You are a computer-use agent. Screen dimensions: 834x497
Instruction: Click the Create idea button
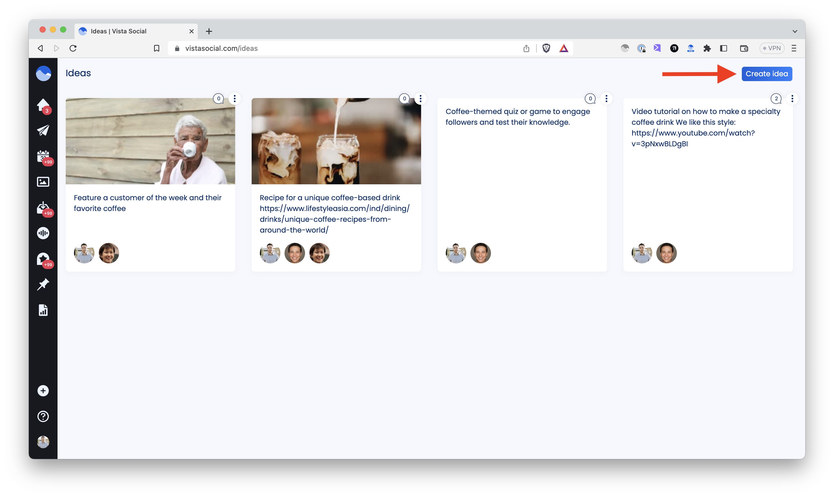point(767,74)
